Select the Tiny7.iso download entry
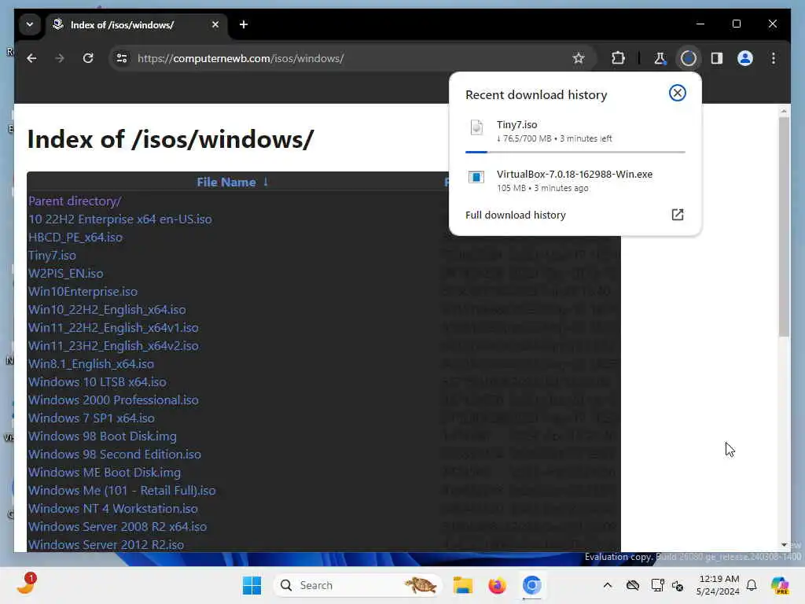The height and width of the screenshot is (604, 805). click(575, 131)
